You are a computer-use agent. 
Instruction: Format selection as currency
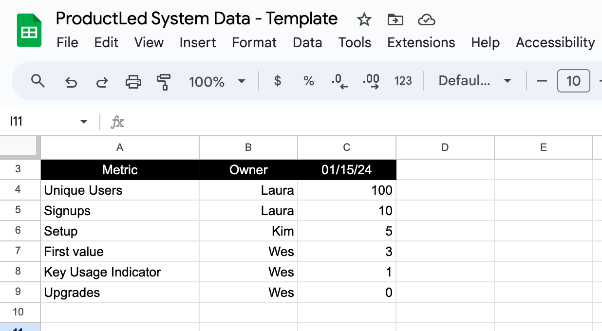tap(277, 81)
